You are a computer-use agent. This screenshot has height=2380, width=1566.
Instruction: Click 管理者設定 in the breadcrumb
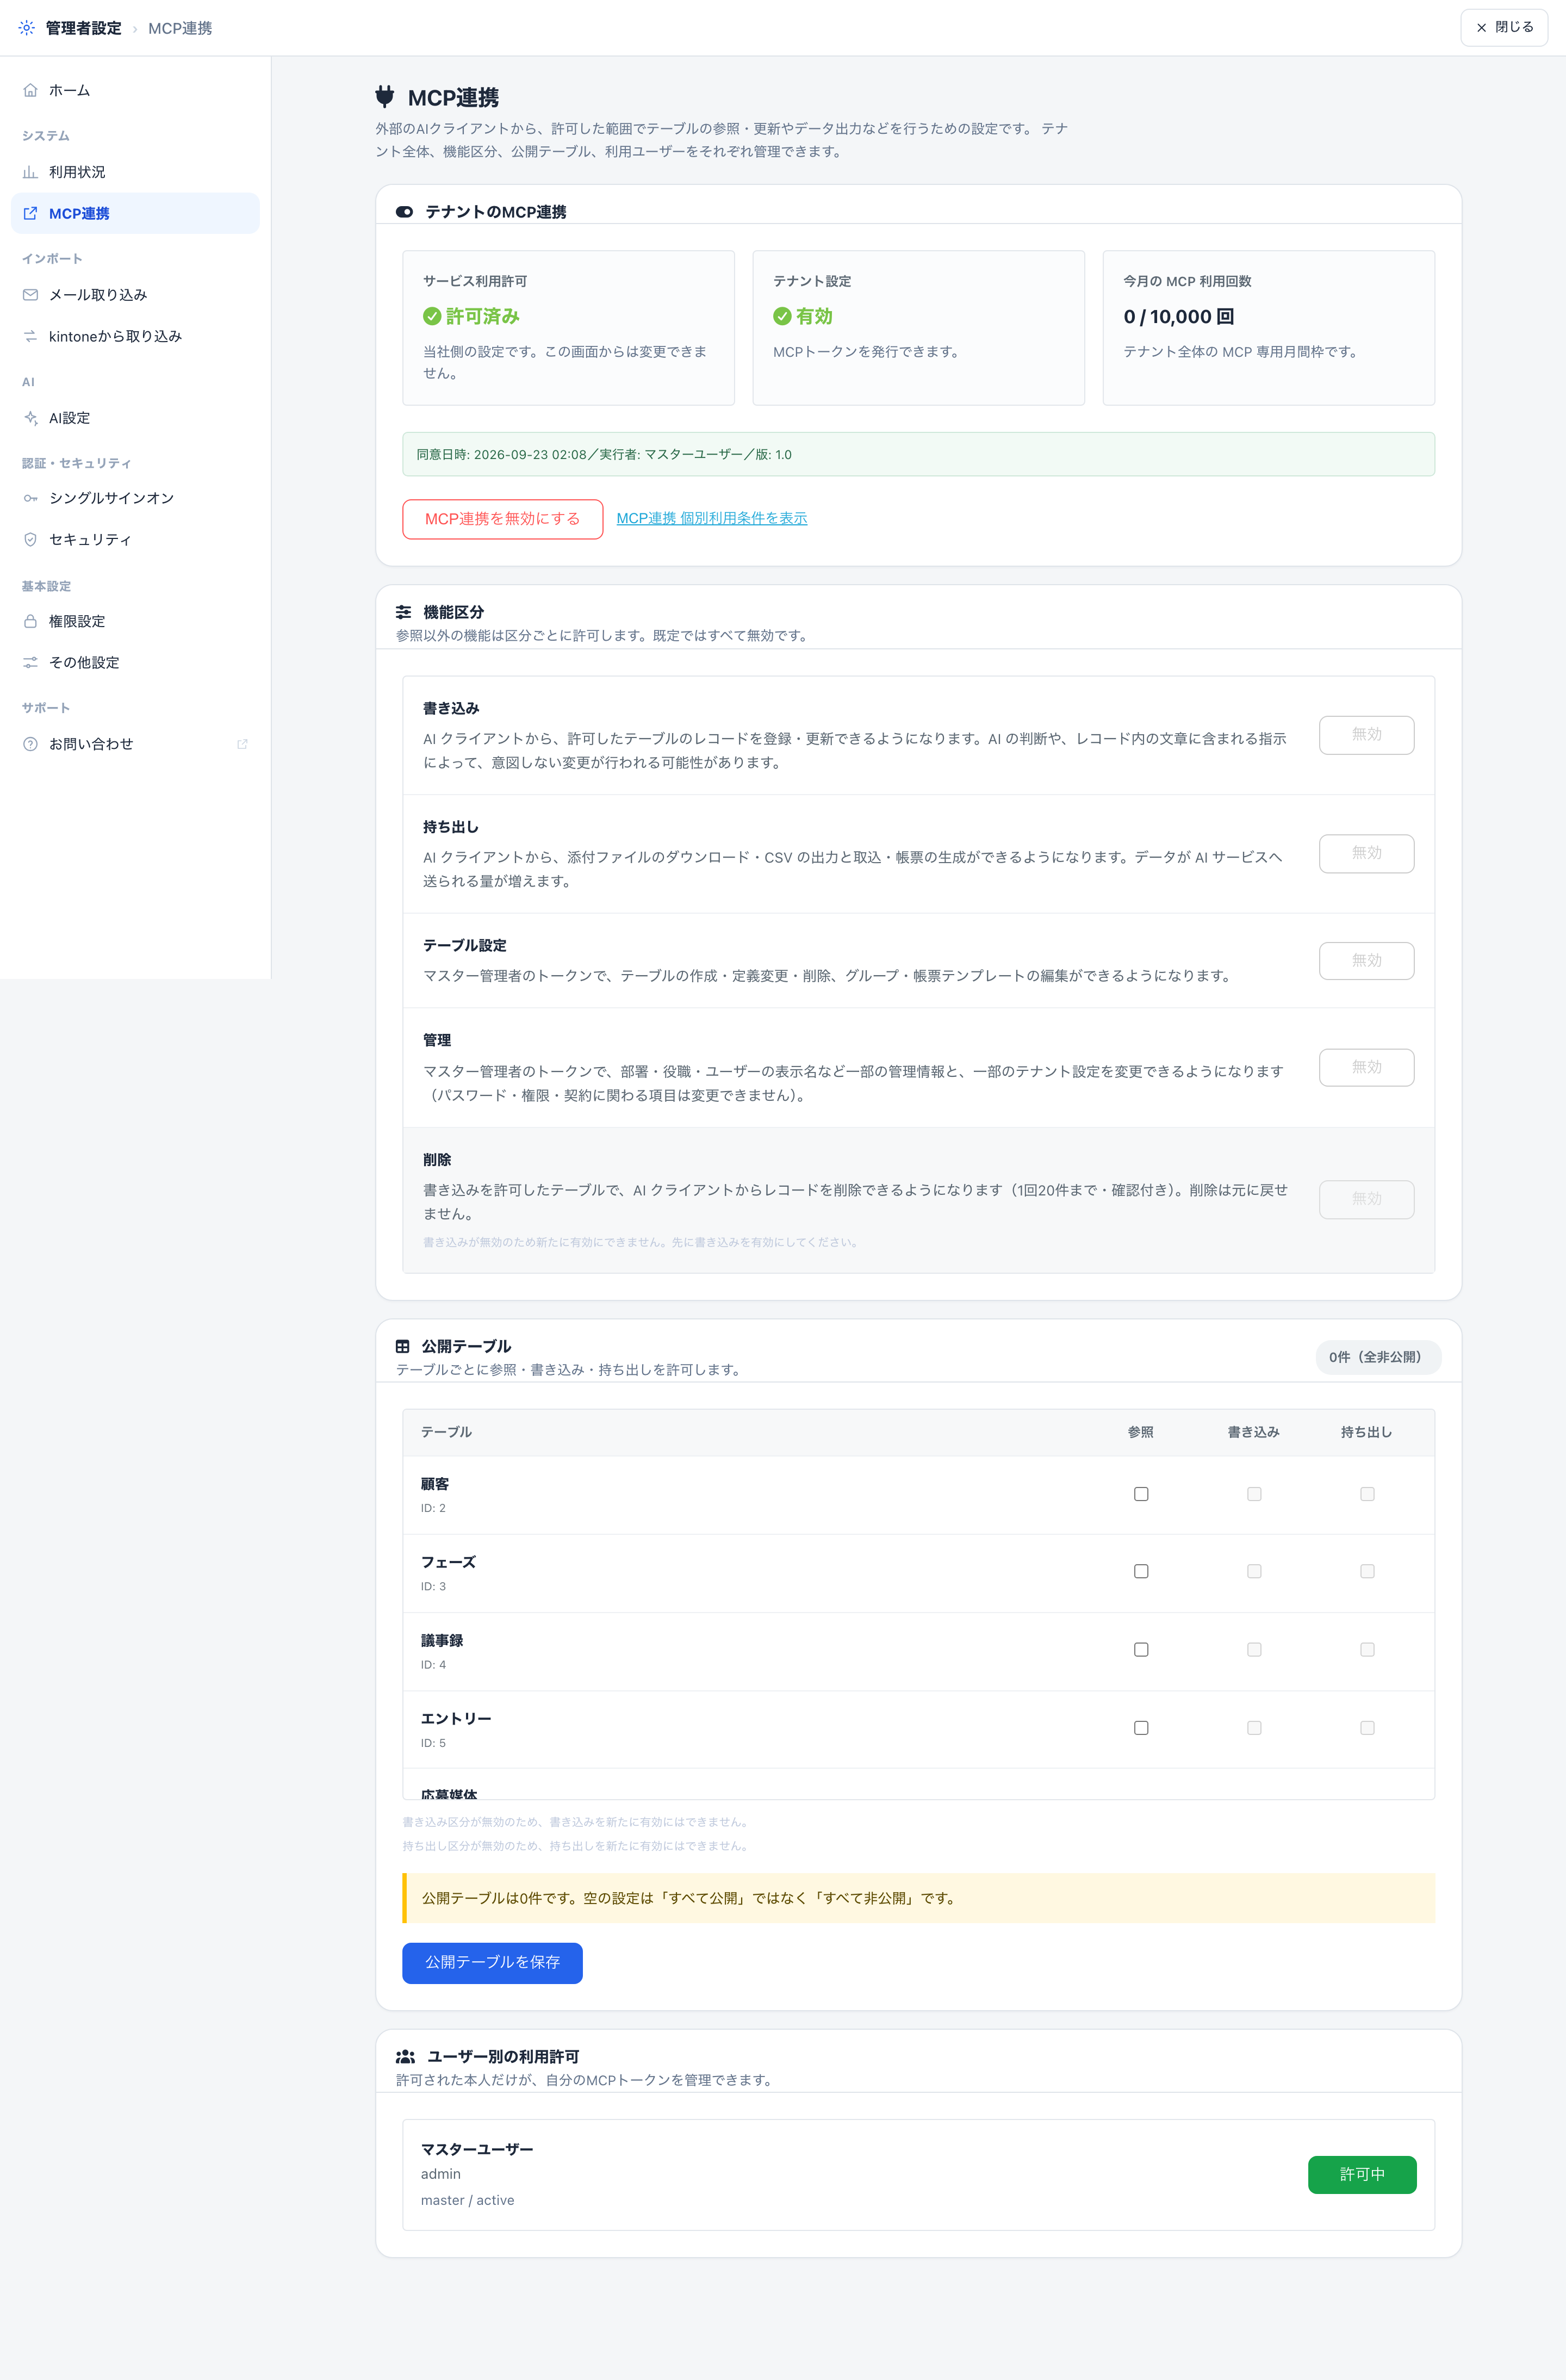coord(83,28)
